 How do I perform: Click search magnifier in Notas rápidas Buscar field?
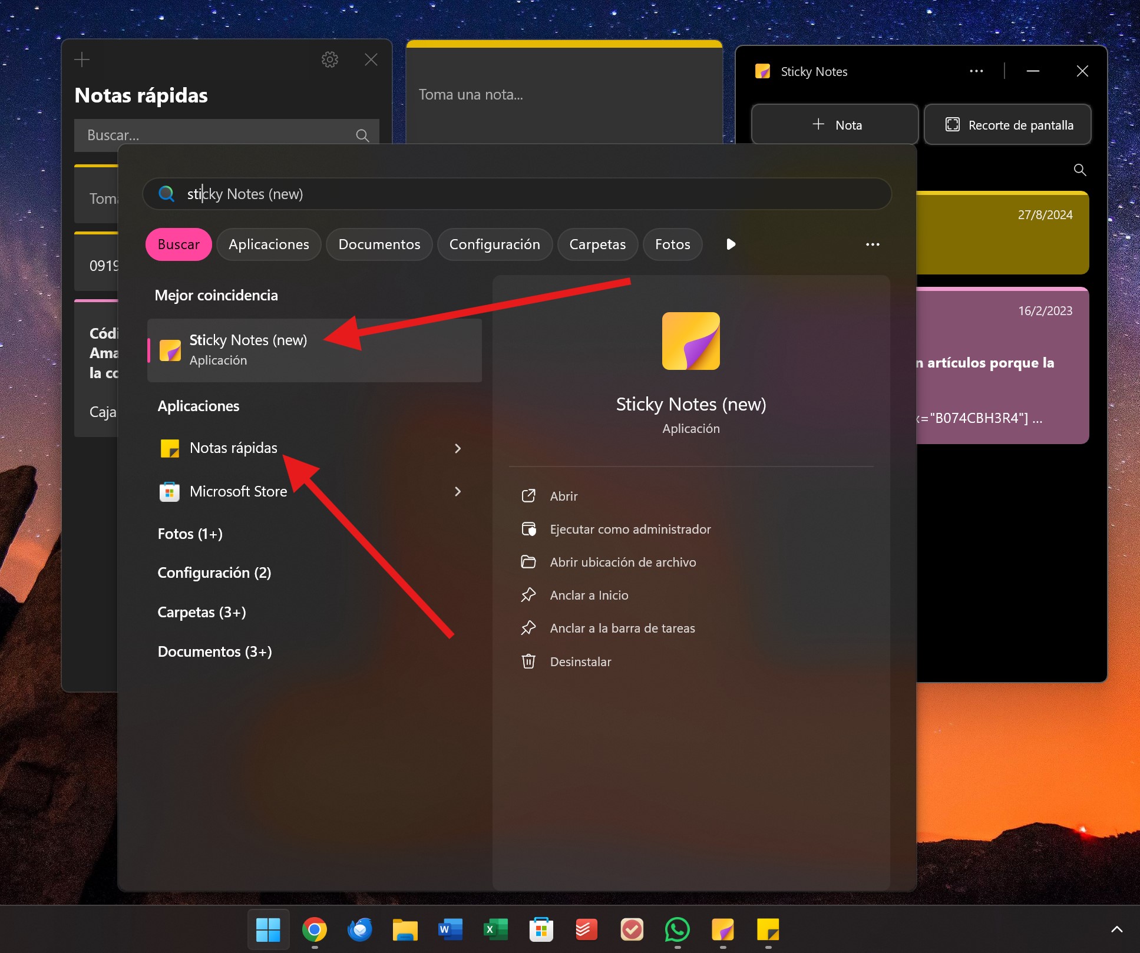coord(363,135)
